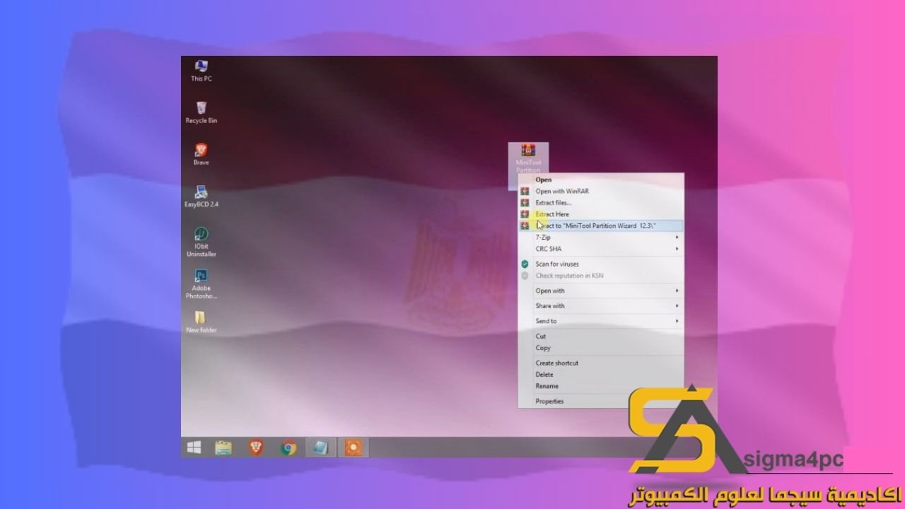Select the Brave desktop shortcut
905x509 pixels.
[x=201, y=154]
